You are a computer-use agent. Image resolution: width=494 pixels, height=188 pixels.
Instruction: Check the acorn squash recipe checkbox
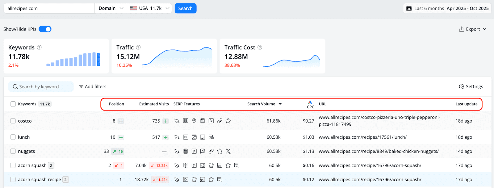pyautogui.click(x=13, y=180)
